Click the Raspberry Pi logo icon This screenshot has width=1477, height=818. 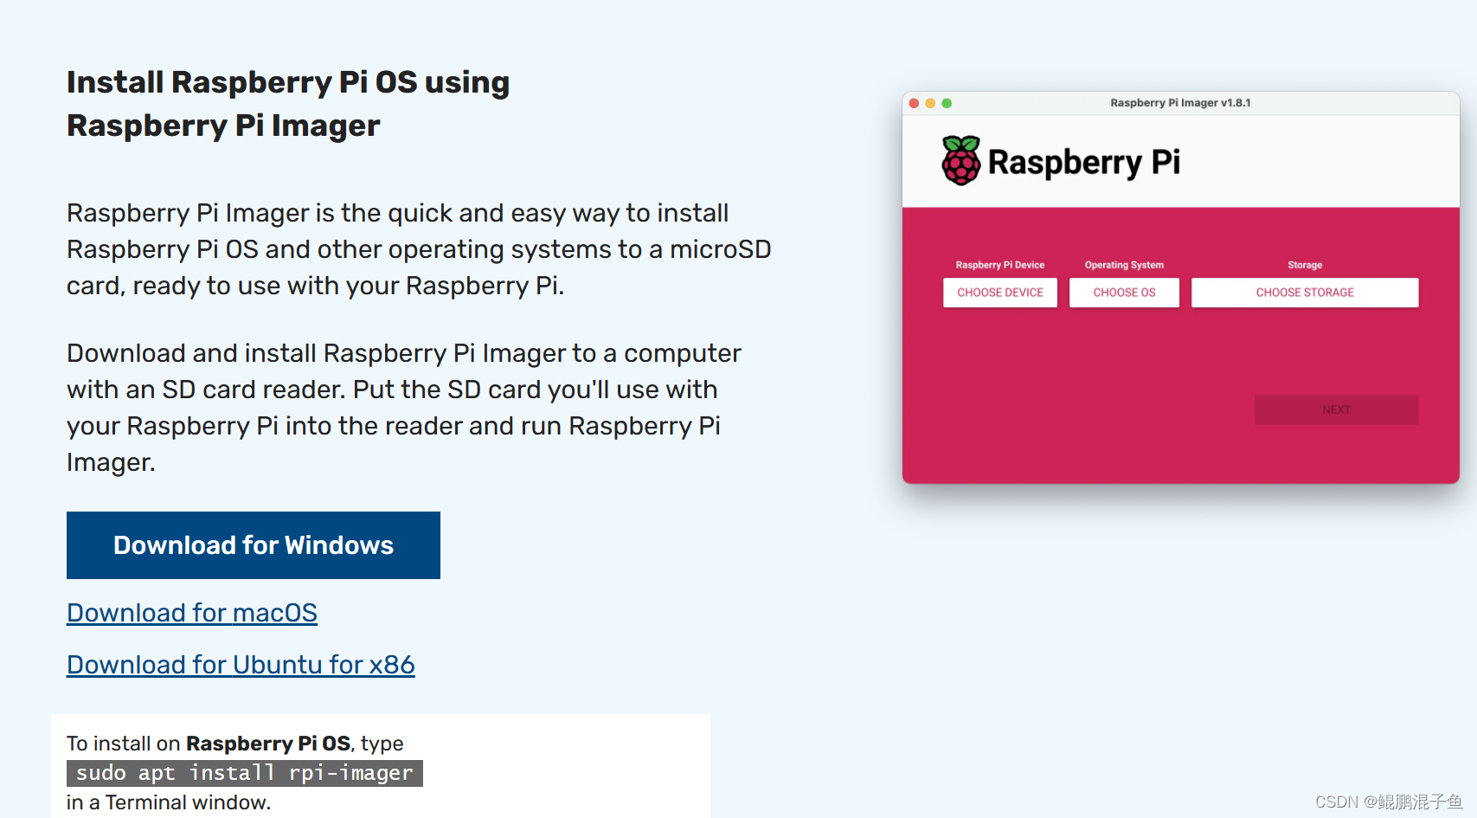pyautogui.click(x=961, y=161)
